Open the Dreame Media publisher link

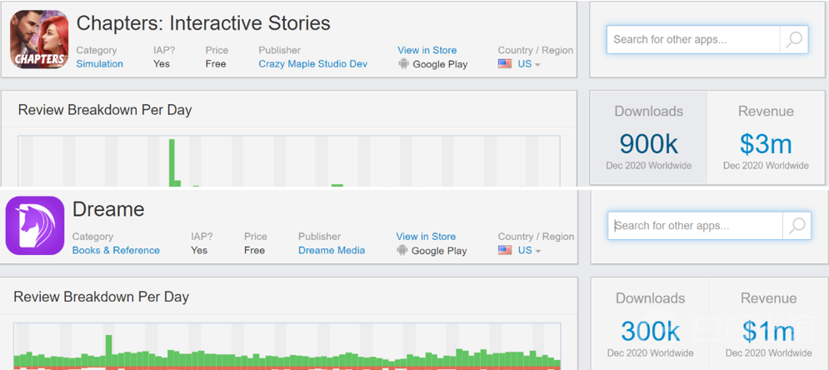tap(332, 250)
